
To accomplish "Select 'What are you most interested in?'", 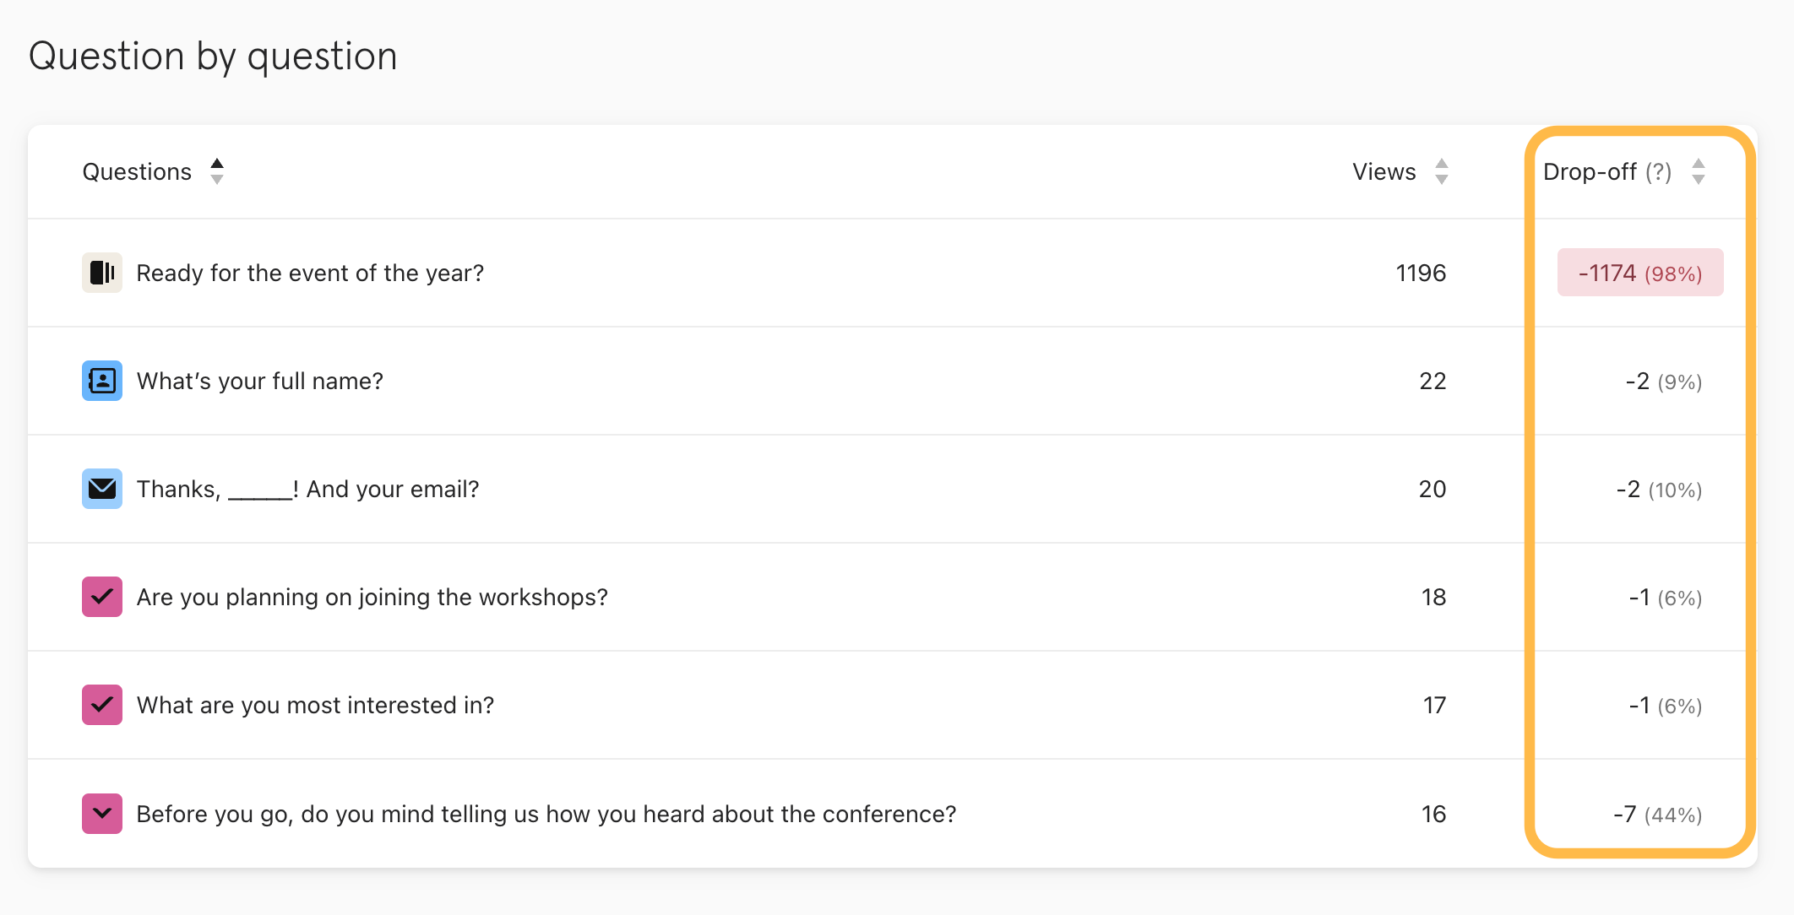I will pyautogui.click(x=315, y=706).
